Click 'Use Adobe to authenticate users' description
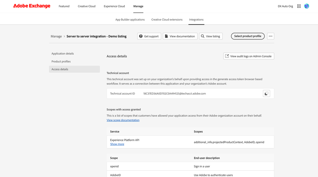Viewport: 318px width, 177px height. coord(213,175)
